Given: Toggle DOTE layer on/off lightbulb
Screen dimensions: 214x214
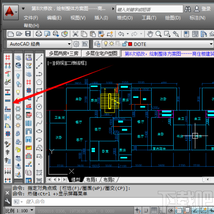Looking at the screenshot, I should tap(106, 44).
